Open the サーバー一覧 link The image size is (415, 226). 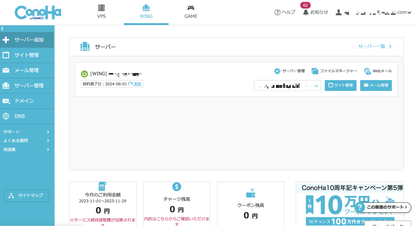point(375,46)
